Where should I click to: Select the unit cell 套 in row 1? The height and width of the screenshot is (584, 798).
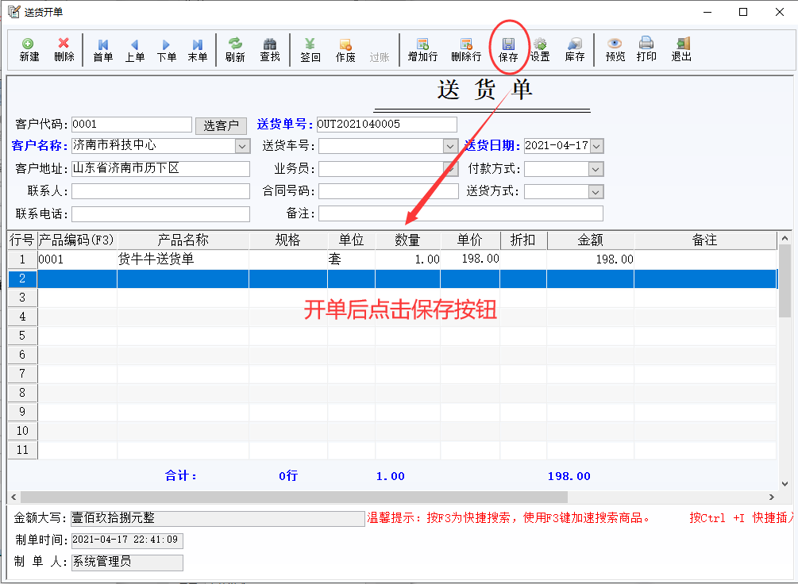pyautogui.click(x=352, y=259)
